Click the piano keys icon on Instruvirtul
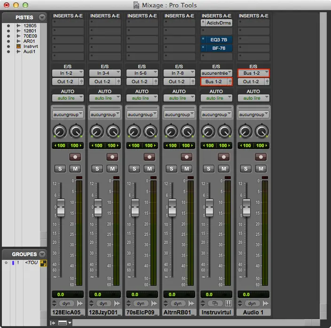Image resolution: width=331 pixels, height=328 pixels. [229, 304]
